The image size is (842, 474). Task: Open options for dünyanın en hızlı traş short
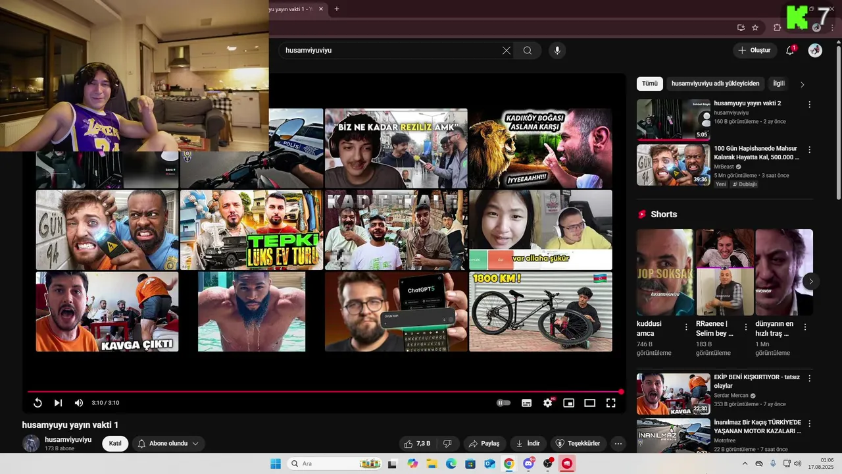[x=805, y=327]
